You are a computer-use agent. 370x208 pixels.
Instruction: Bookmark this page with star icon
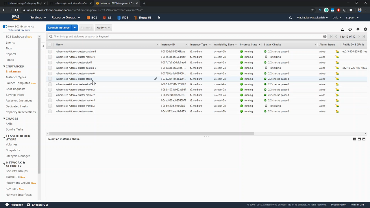coord(312,10)
